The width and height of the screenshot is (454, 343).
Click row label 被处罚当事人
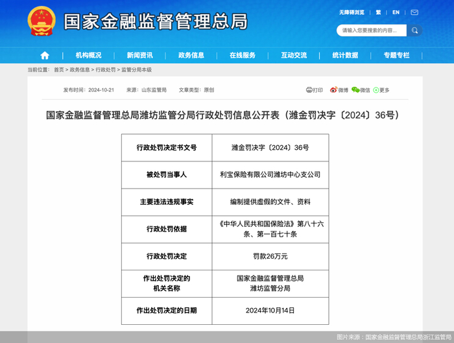(x=167, y=174)
